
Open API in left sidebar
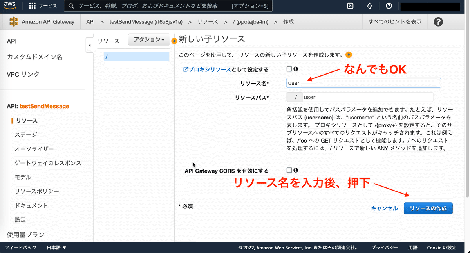tap(12, 41)
